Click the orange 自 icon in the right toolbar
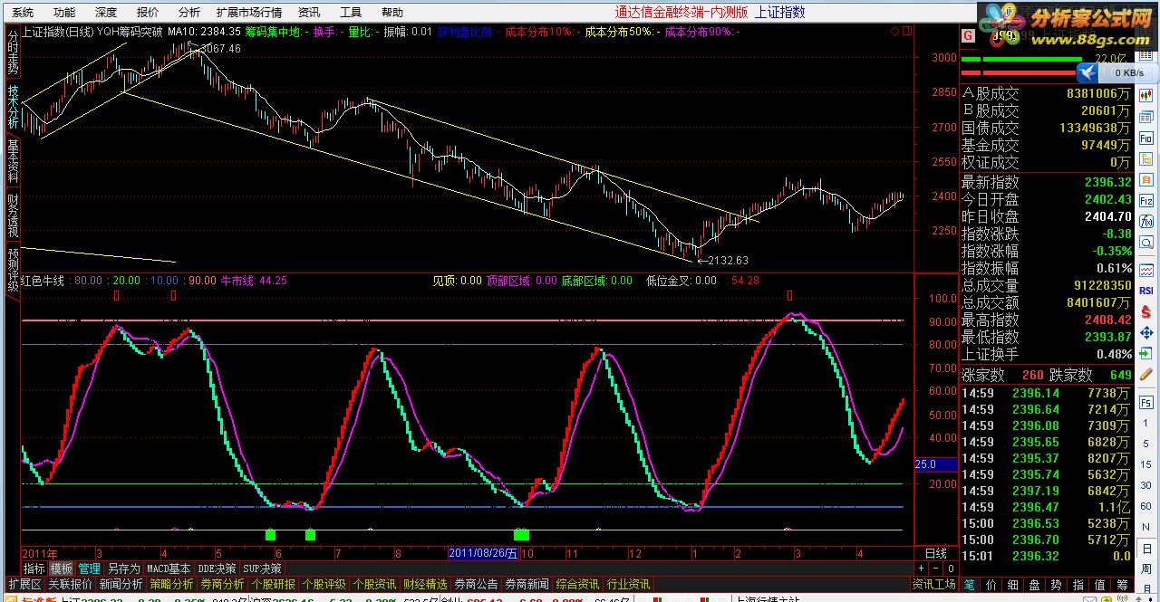This screenshot has height=602, width=1160. pyautogui.click(x=1145, y=179)
